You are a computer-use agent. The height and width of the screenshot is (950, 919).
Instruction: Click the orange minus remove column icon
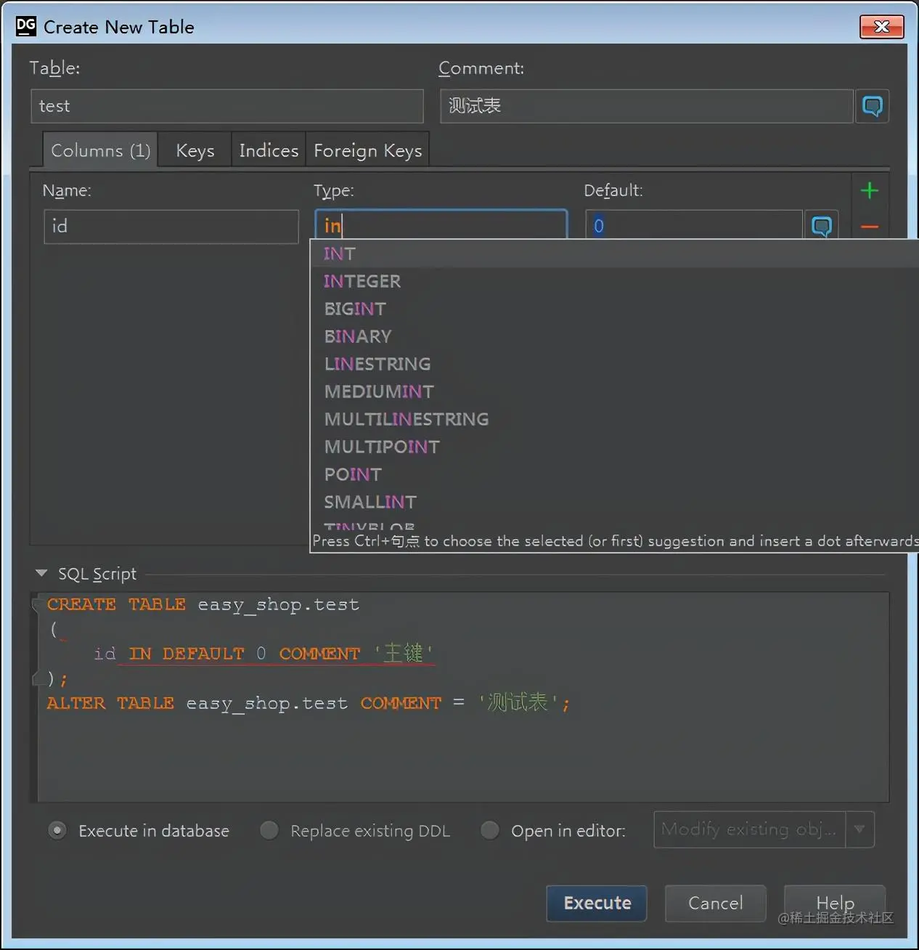click(869, 227)
